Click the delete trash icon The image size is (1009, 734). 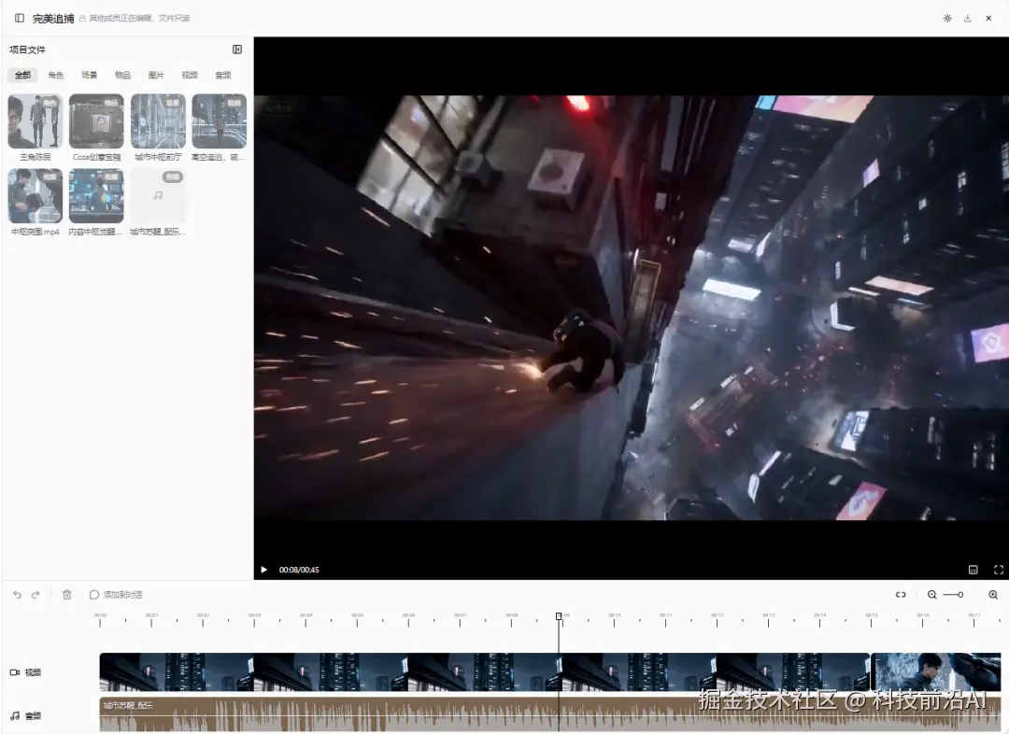pos(67,595)
